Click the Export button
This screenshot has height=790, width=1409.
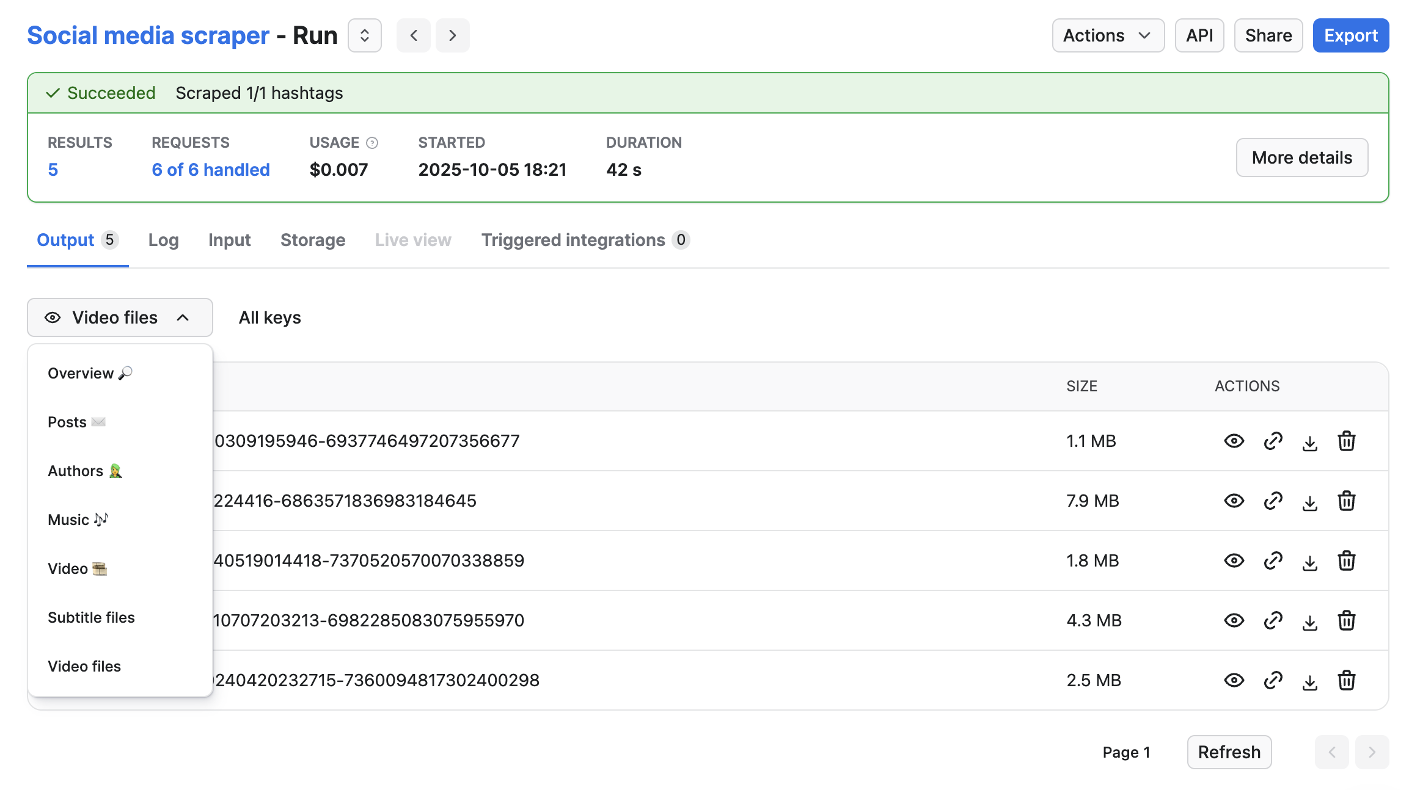click(1350, 35)
